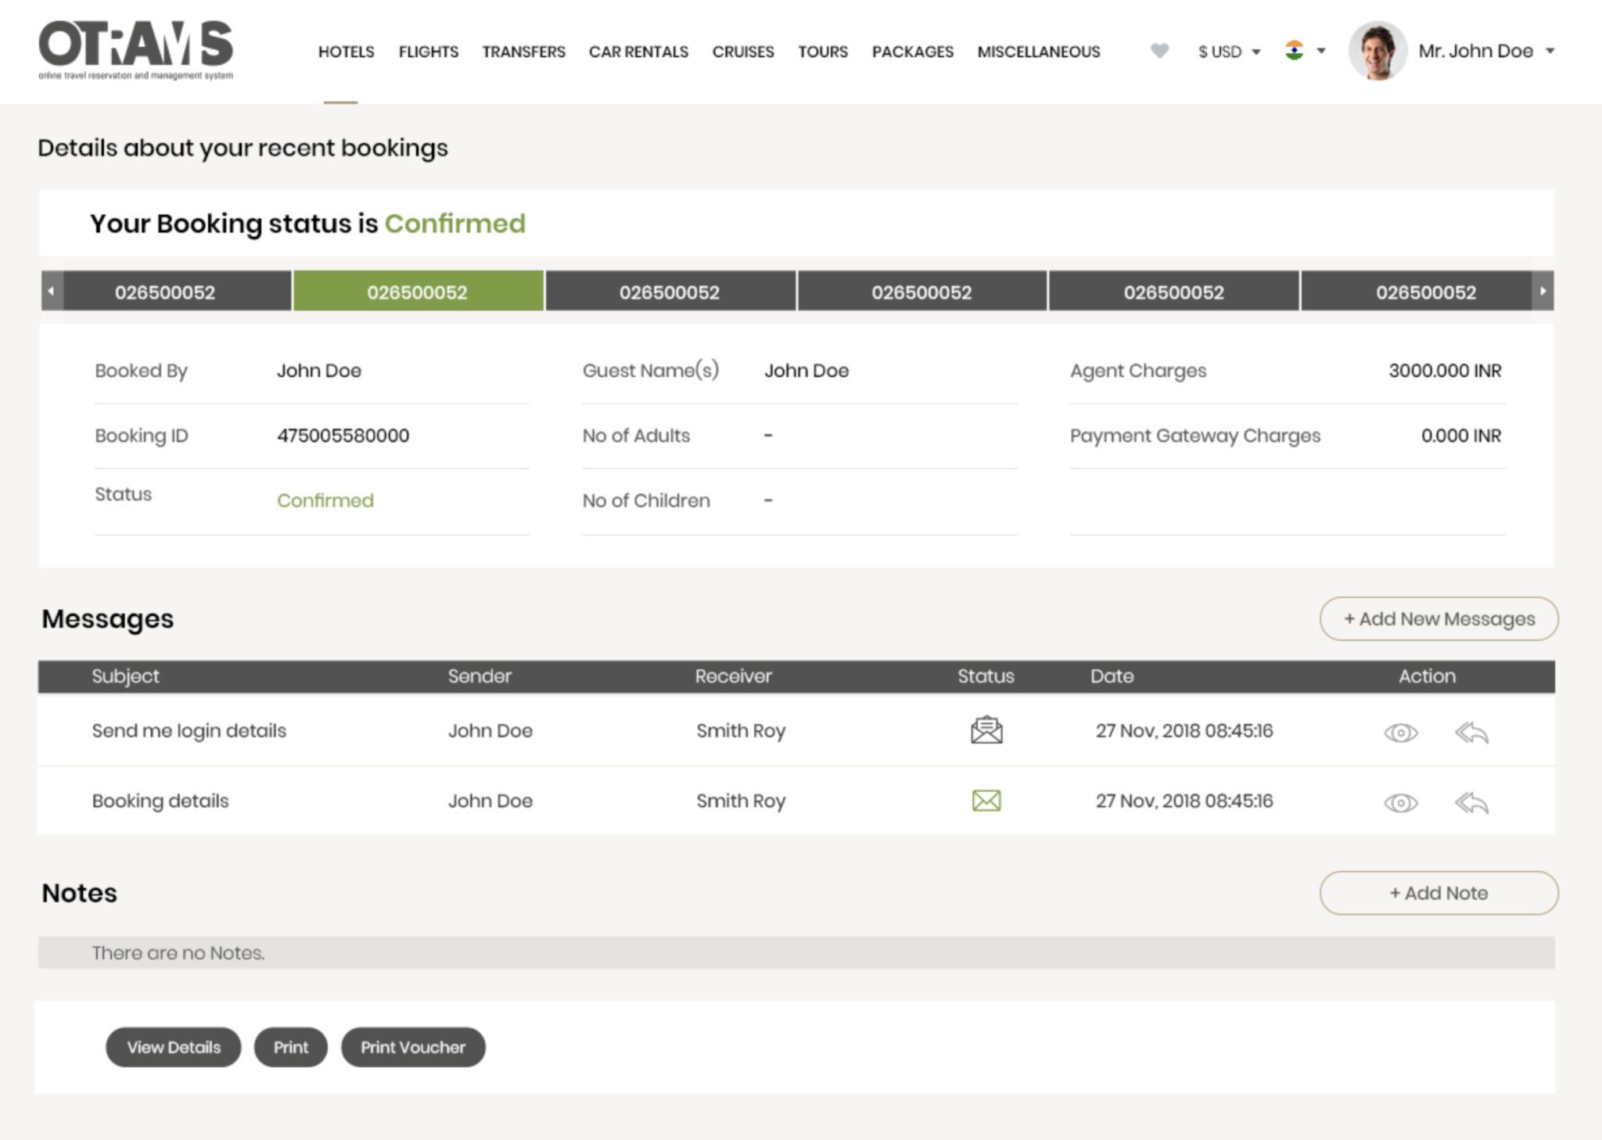Open the Cruises section
This screenshot has height=1140, width=1602.
tap(743, 52)
